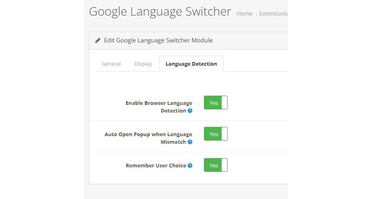
Task: Open the Display tab
Action: point(143,64)
